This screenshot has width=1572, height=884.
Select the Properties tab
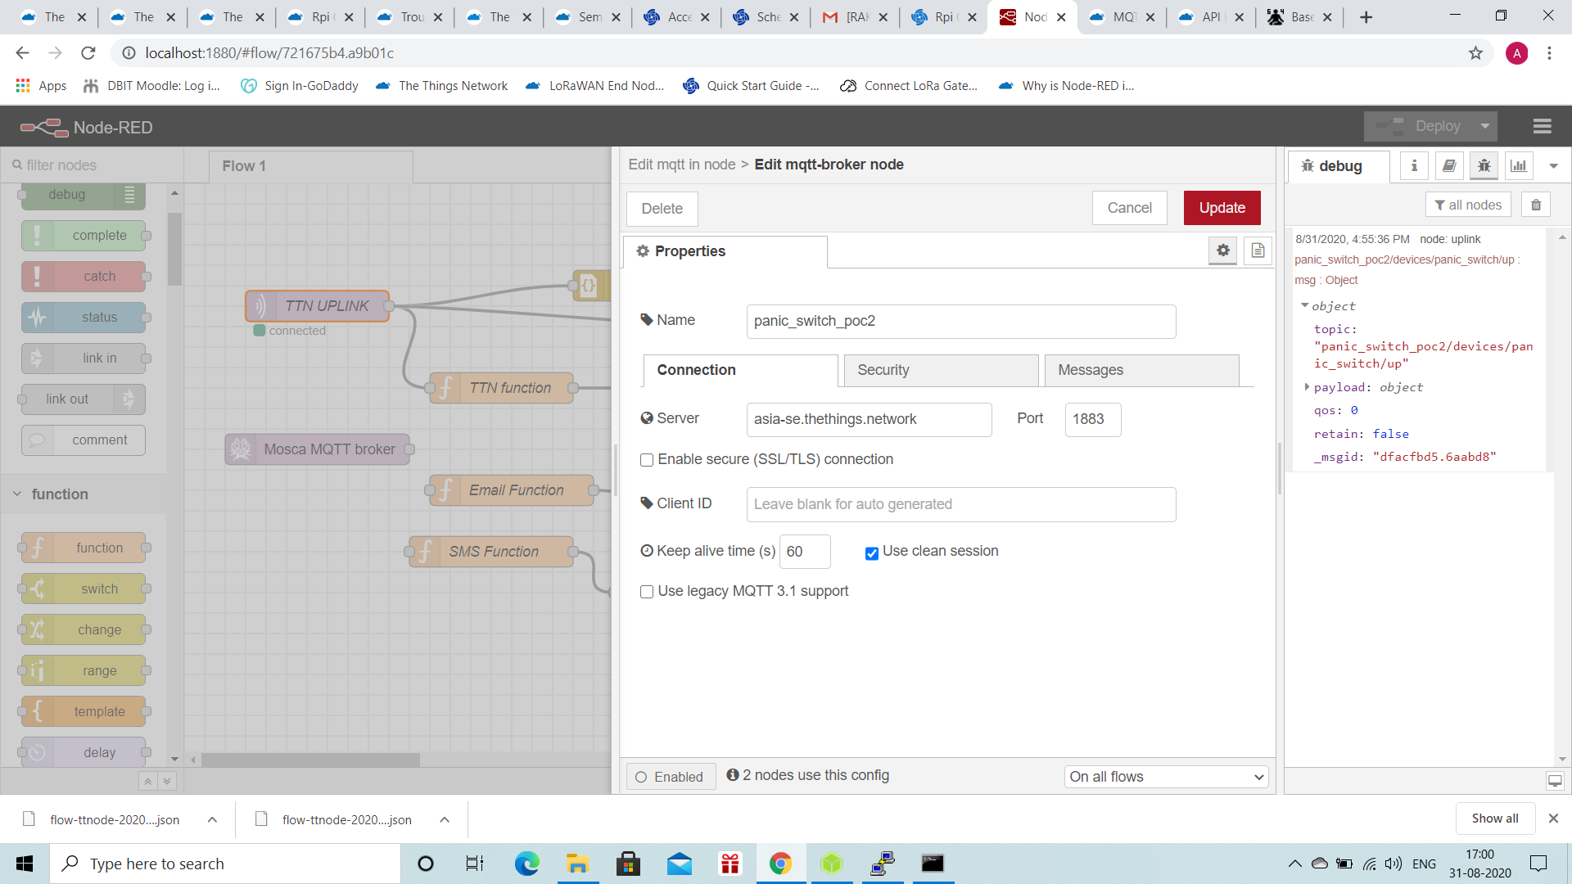click(725, 251)
